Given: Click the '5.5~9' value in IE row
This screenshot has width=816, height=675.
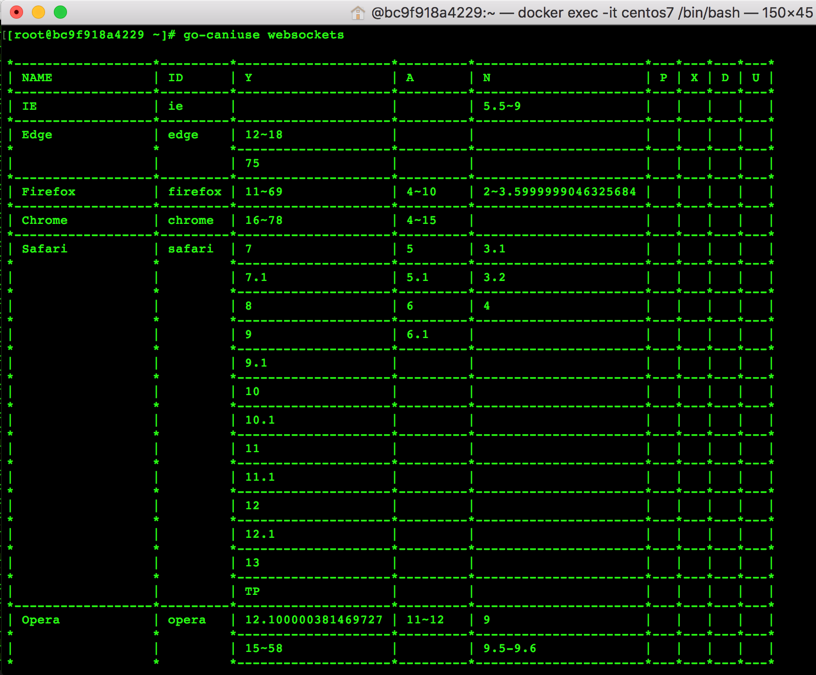Looking at the screenshot, I should (502, 106).
